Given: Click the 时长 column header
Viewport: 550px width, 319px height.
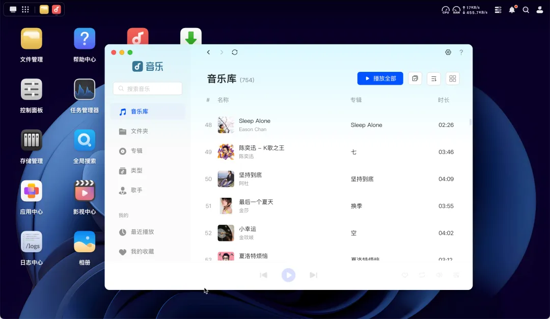Looking at the screenshot, I should click(444, 100).
